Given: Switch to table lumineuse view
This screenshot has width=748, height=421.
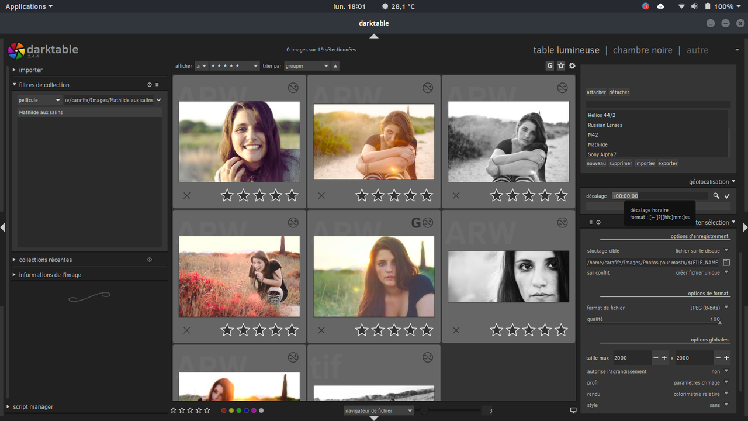Looking at the screenshot, I should (x=566, y=50).
